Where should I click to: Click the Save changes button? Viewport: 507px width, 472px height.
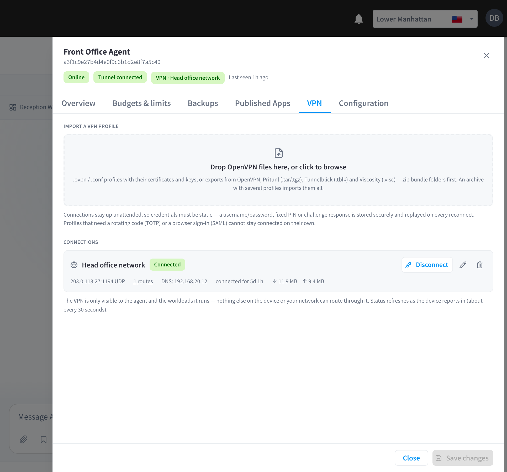pos(463,458)
